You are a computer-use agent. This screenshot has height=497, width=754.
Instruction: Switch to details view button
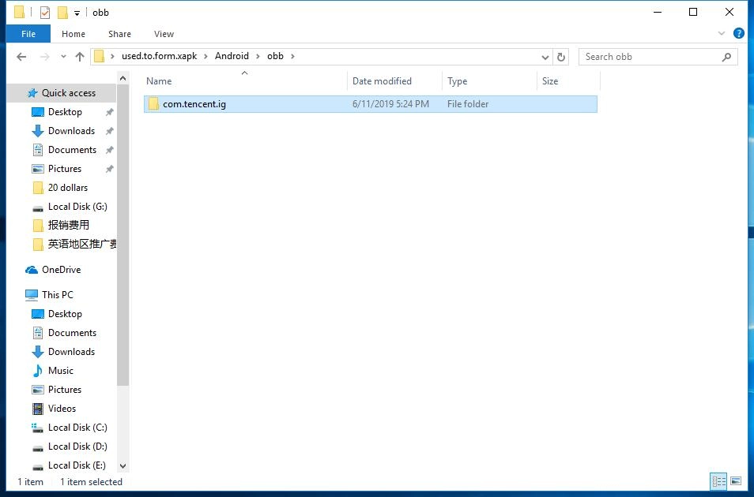[x=718, y=481]
